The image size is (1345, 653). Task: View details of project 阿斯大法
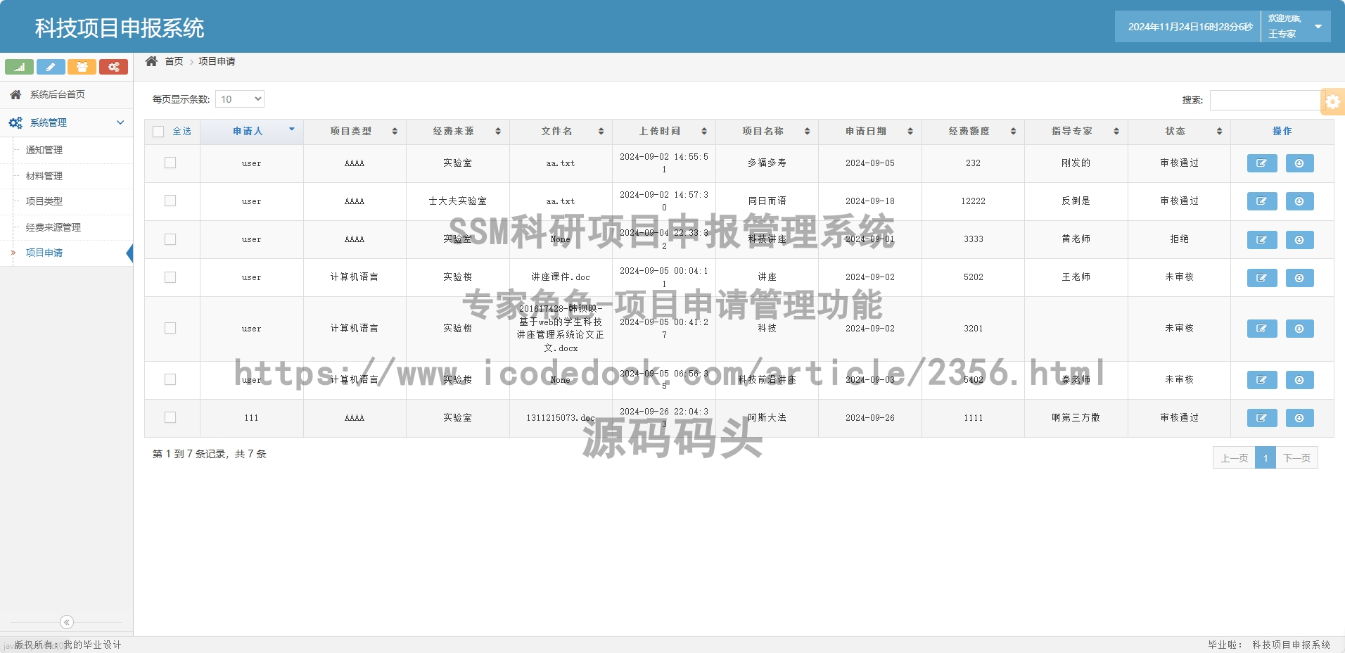pos(1299,418)
